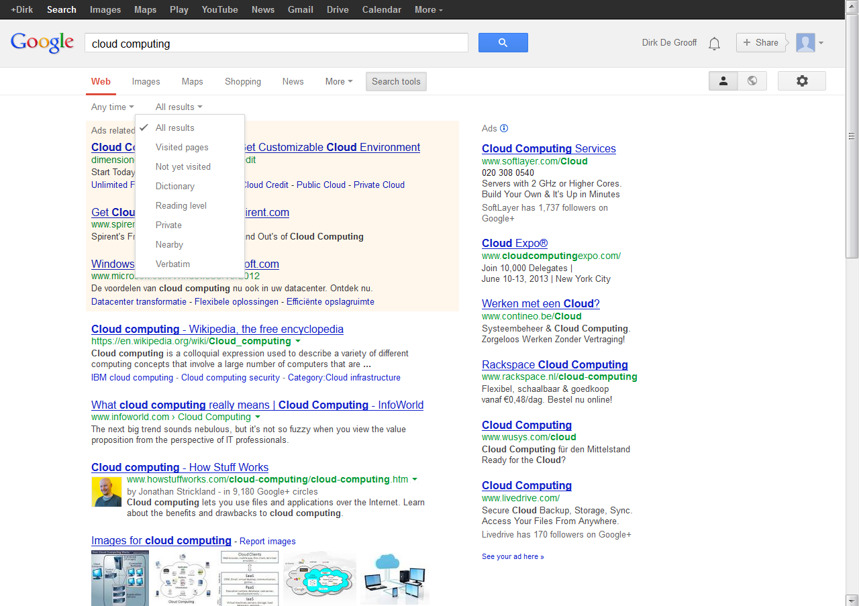Open Cloud computing security sublink

230,378
